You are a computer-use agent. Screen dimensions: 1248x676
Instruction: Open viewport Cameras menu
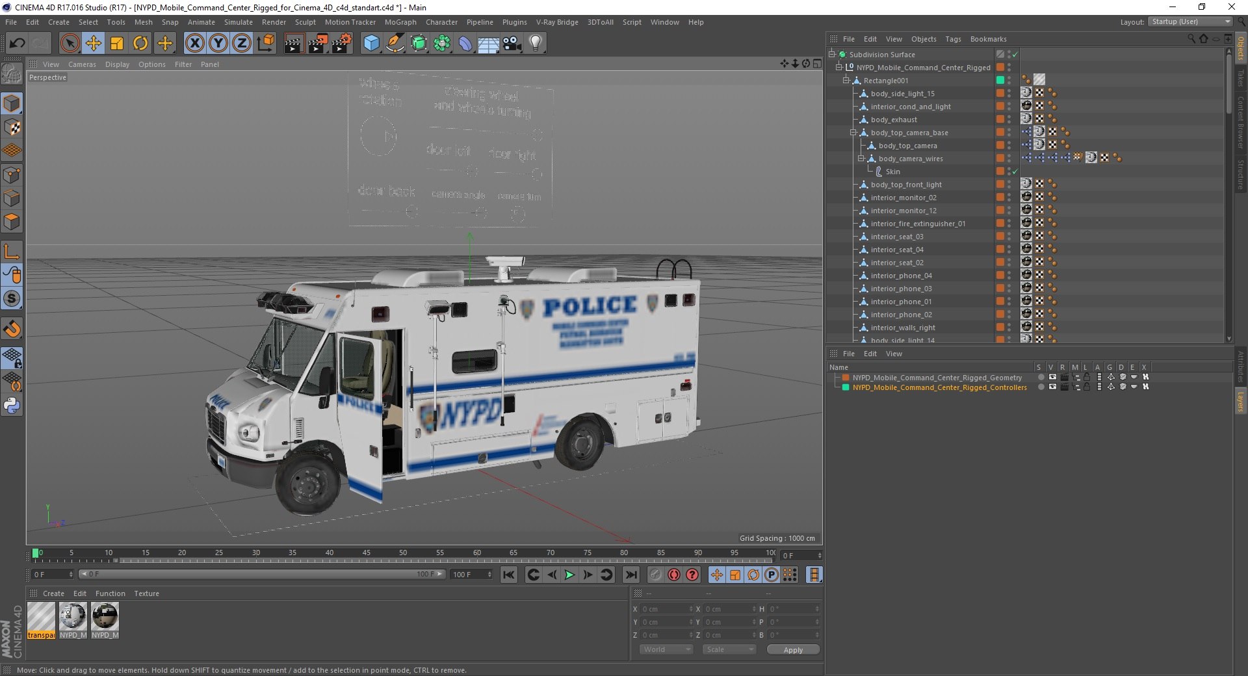coord(82,64)
